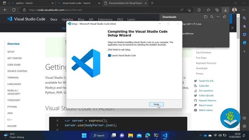The image size is (249, 140).
Task: Open the Mail app from taskbar
Action: 139,136
